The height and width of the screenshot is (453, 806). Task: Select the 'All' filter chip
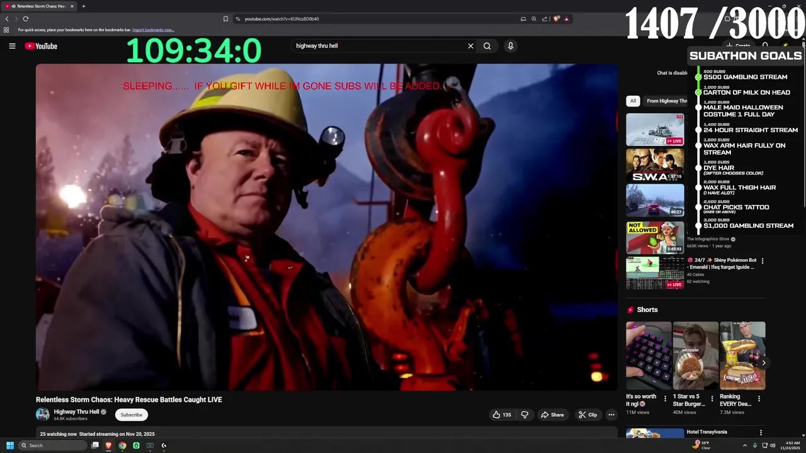point(633,101)
